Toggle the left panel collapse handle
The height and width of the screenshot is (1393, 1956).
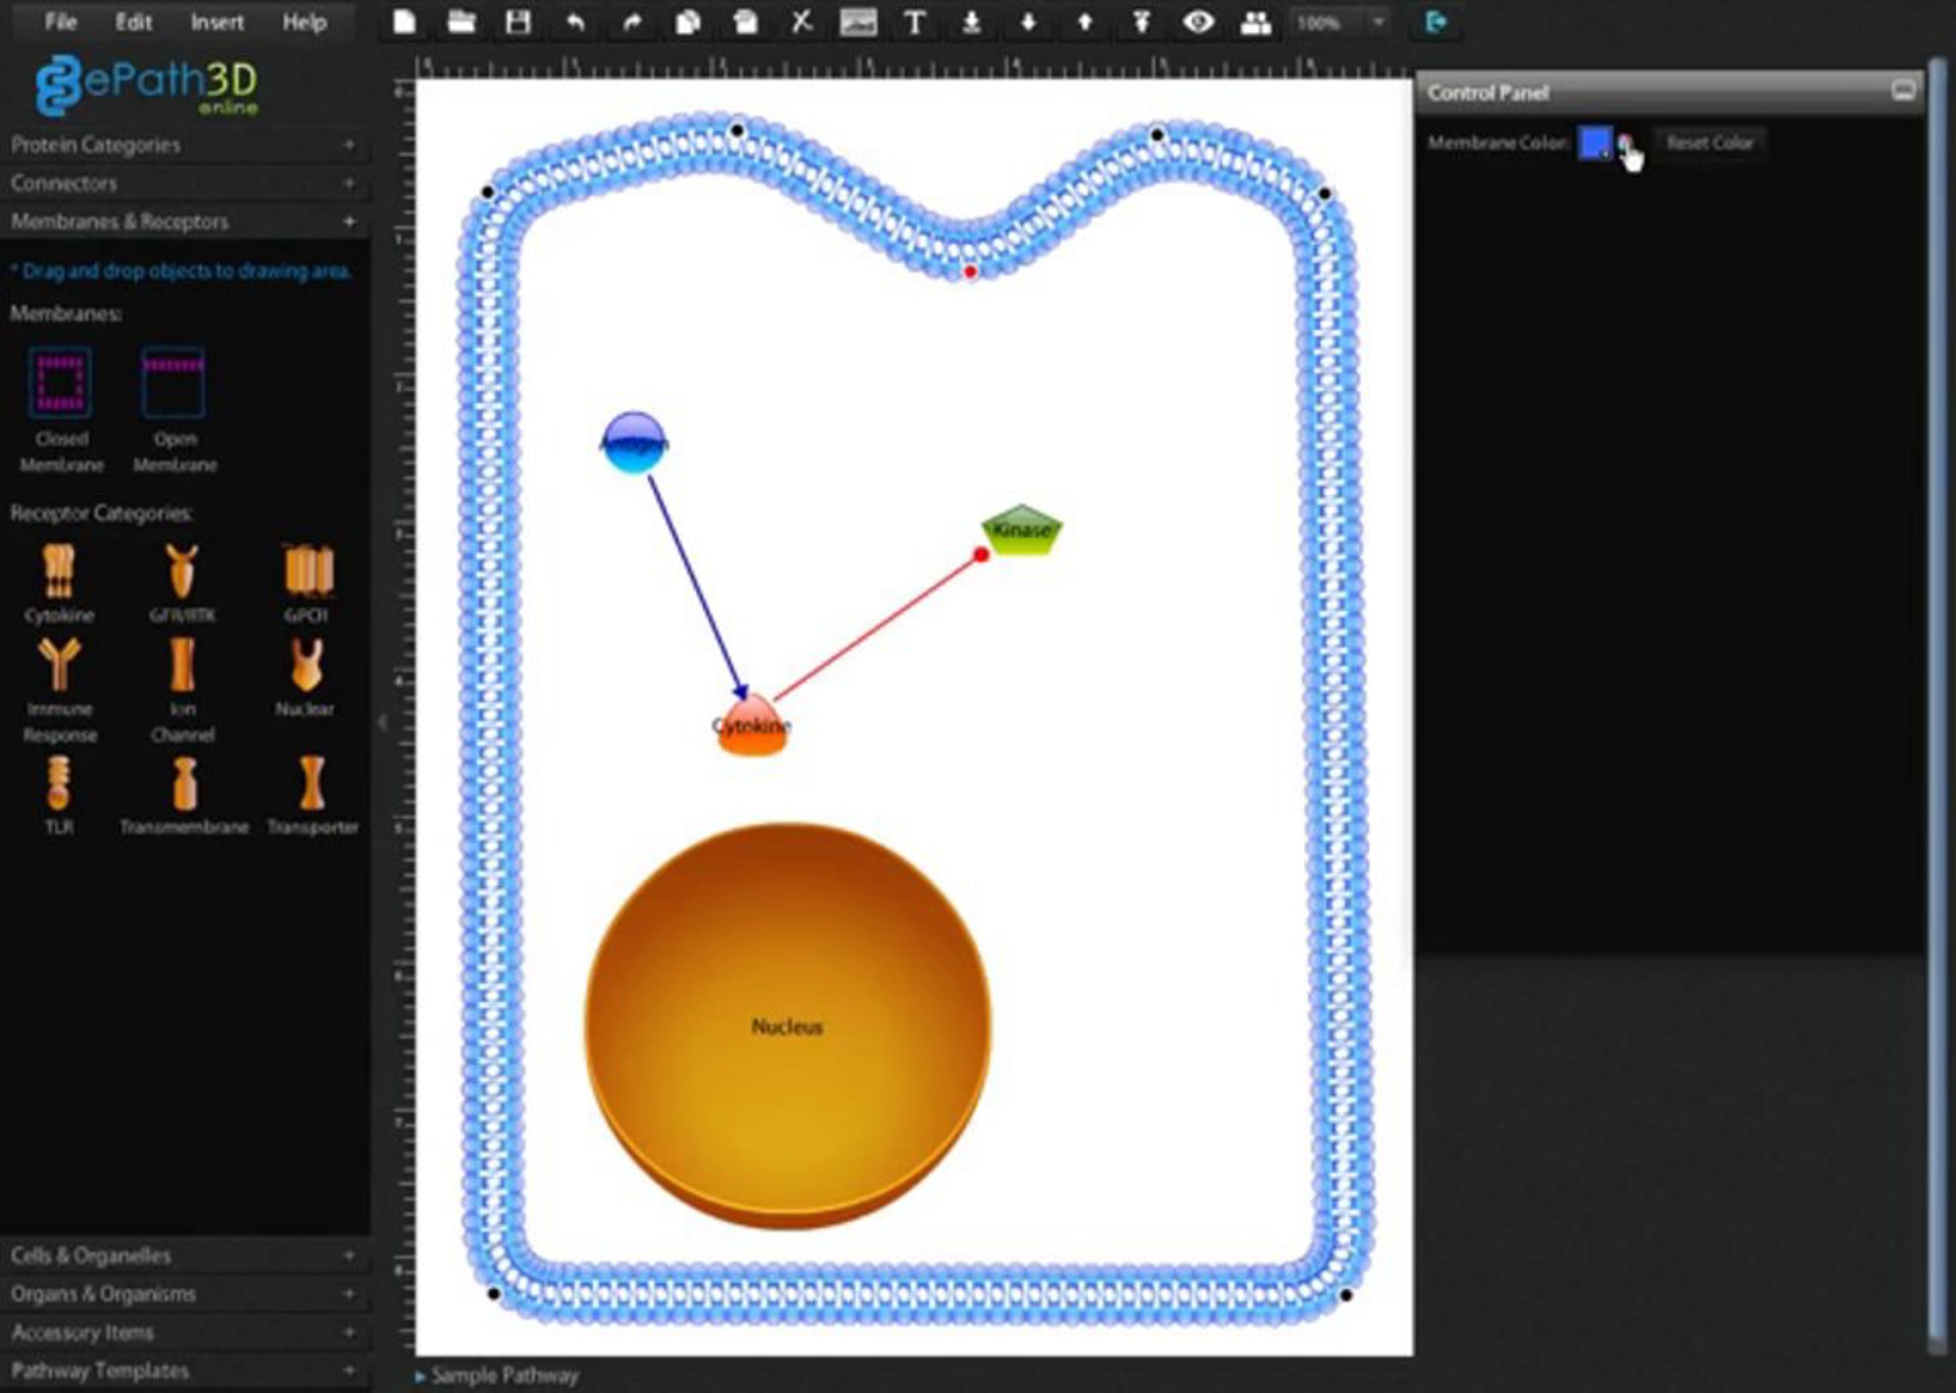coord(381,723)
